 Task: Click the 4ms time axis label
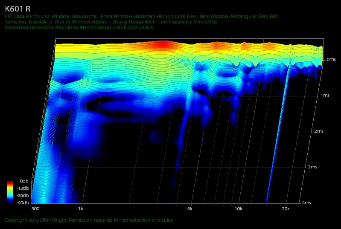pyautogui.click(x=306, y=203)
